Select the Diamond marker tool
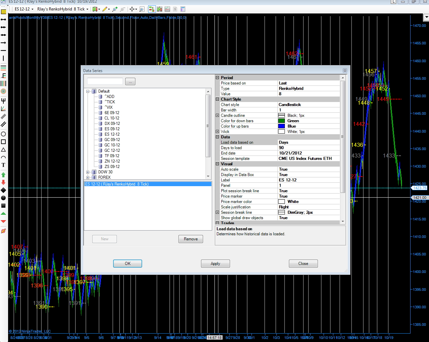 coord(3,190)
